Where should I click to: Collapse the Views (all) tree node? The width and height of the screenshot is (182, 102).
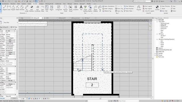(x=155, y=20)
